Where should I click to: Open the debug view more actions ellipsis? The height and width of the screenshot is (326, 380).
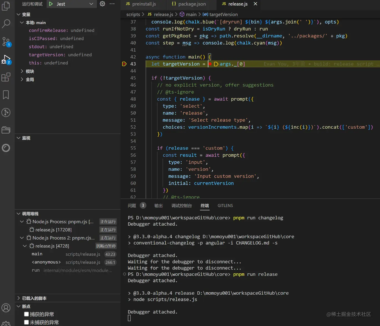pos(112,4)
